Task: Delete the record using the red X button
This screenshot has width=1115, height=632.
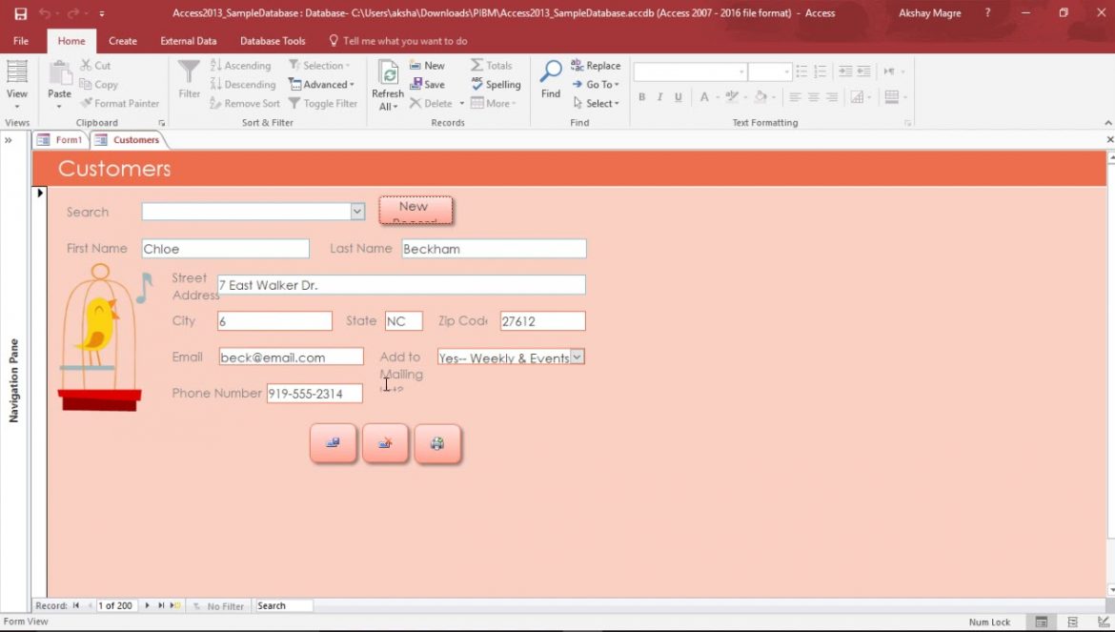Action: pos(385,442)
